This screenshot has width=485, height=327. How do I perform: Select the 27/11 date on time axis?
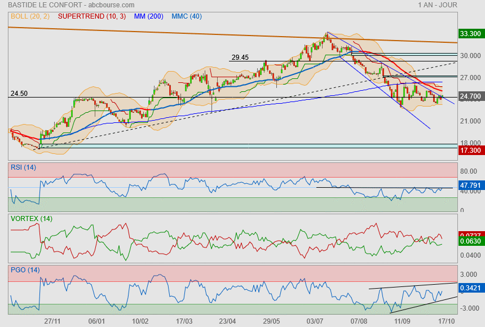pos(52,320)
